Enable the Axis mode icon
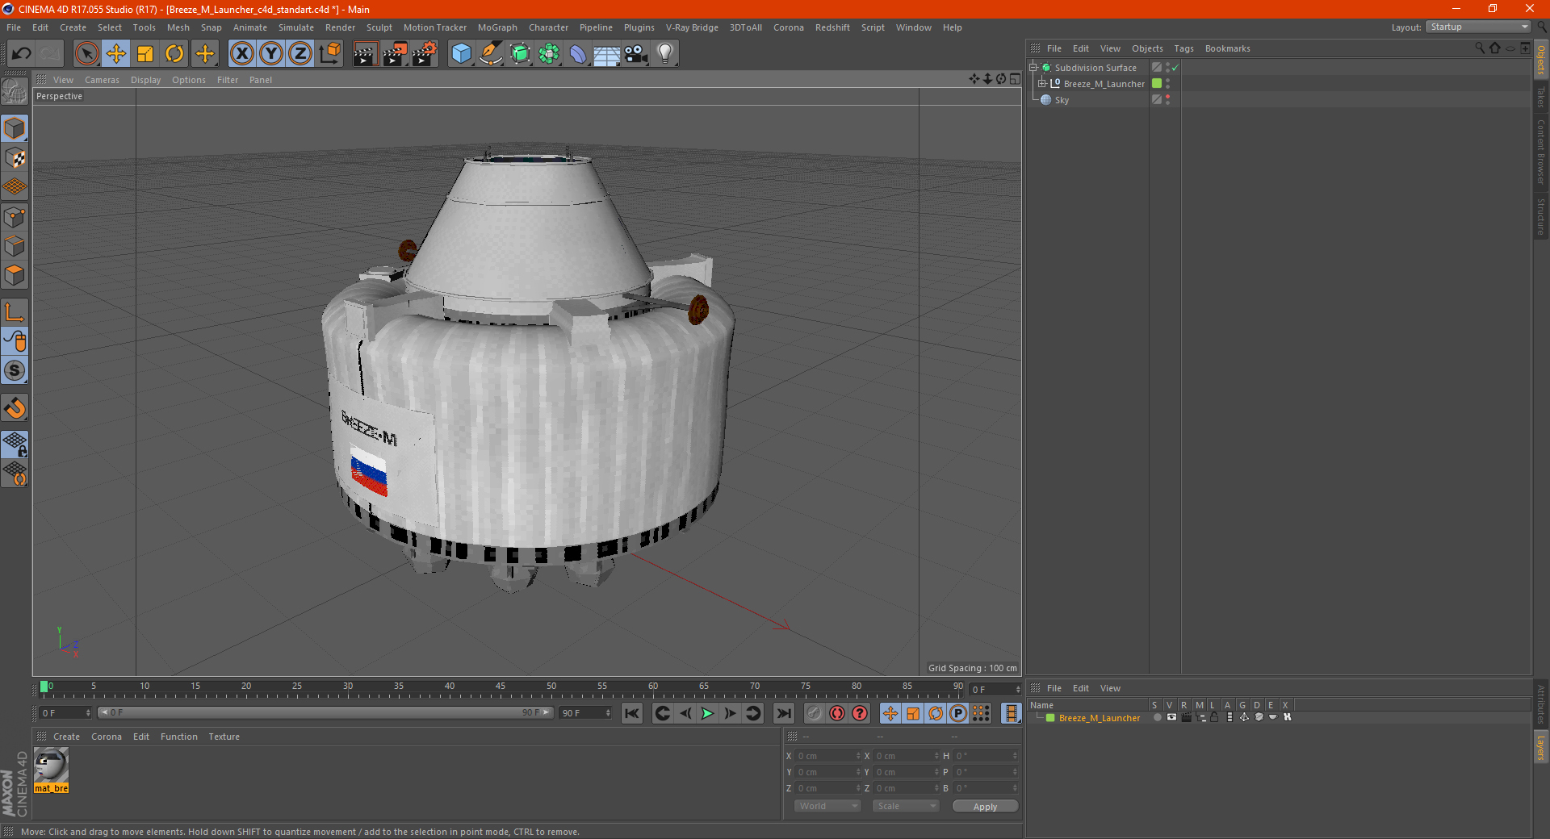1550x839 pixels. [x=15, y=312]
